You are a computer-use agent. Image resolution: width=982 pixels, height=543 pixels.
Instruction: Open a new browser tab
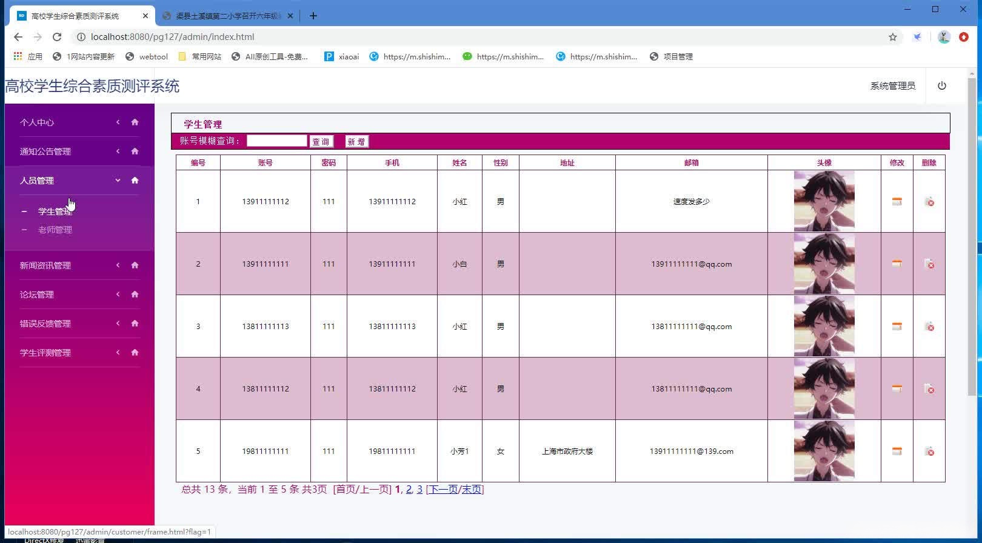pyautogui.click(x=313, y=16)
